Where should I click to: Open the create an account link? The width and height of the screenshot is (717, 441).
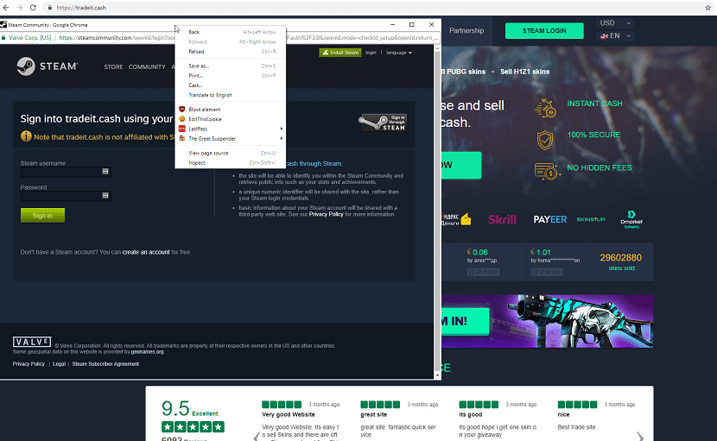[x=146, y=252]
